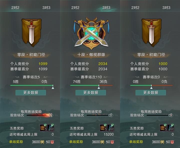180x148 pixels.
Task: Click gold coin icon beside 3600 in middle panel
Action: (x=102, y=142)
